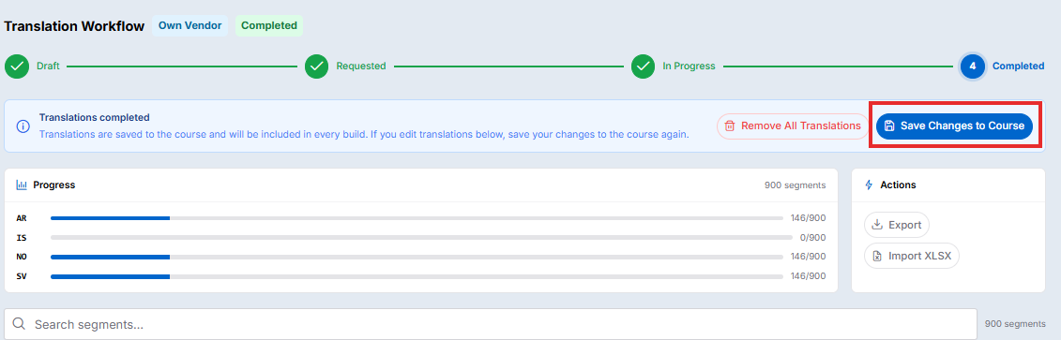Click the Draft step green checkmark icon
This screenshot has height=340, width=1061.
tap(17, 67)
